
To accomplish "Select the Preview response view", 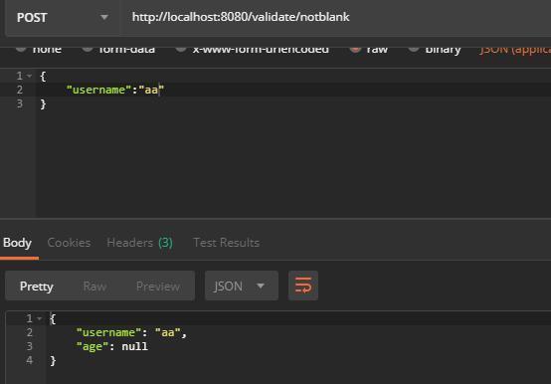I will pos(158,287).
